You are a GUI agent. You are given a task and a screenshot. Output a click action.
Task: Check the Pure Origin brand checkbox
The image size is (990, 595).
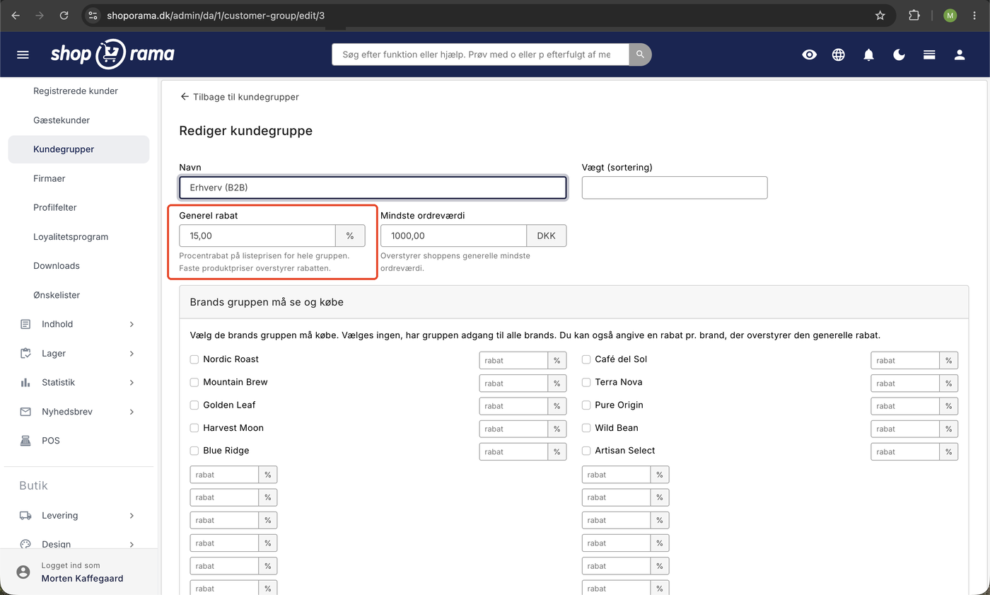click(x=586, y=405)
